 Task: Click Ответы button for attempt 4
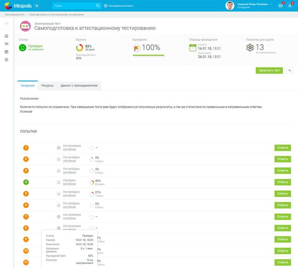point(282,182)
